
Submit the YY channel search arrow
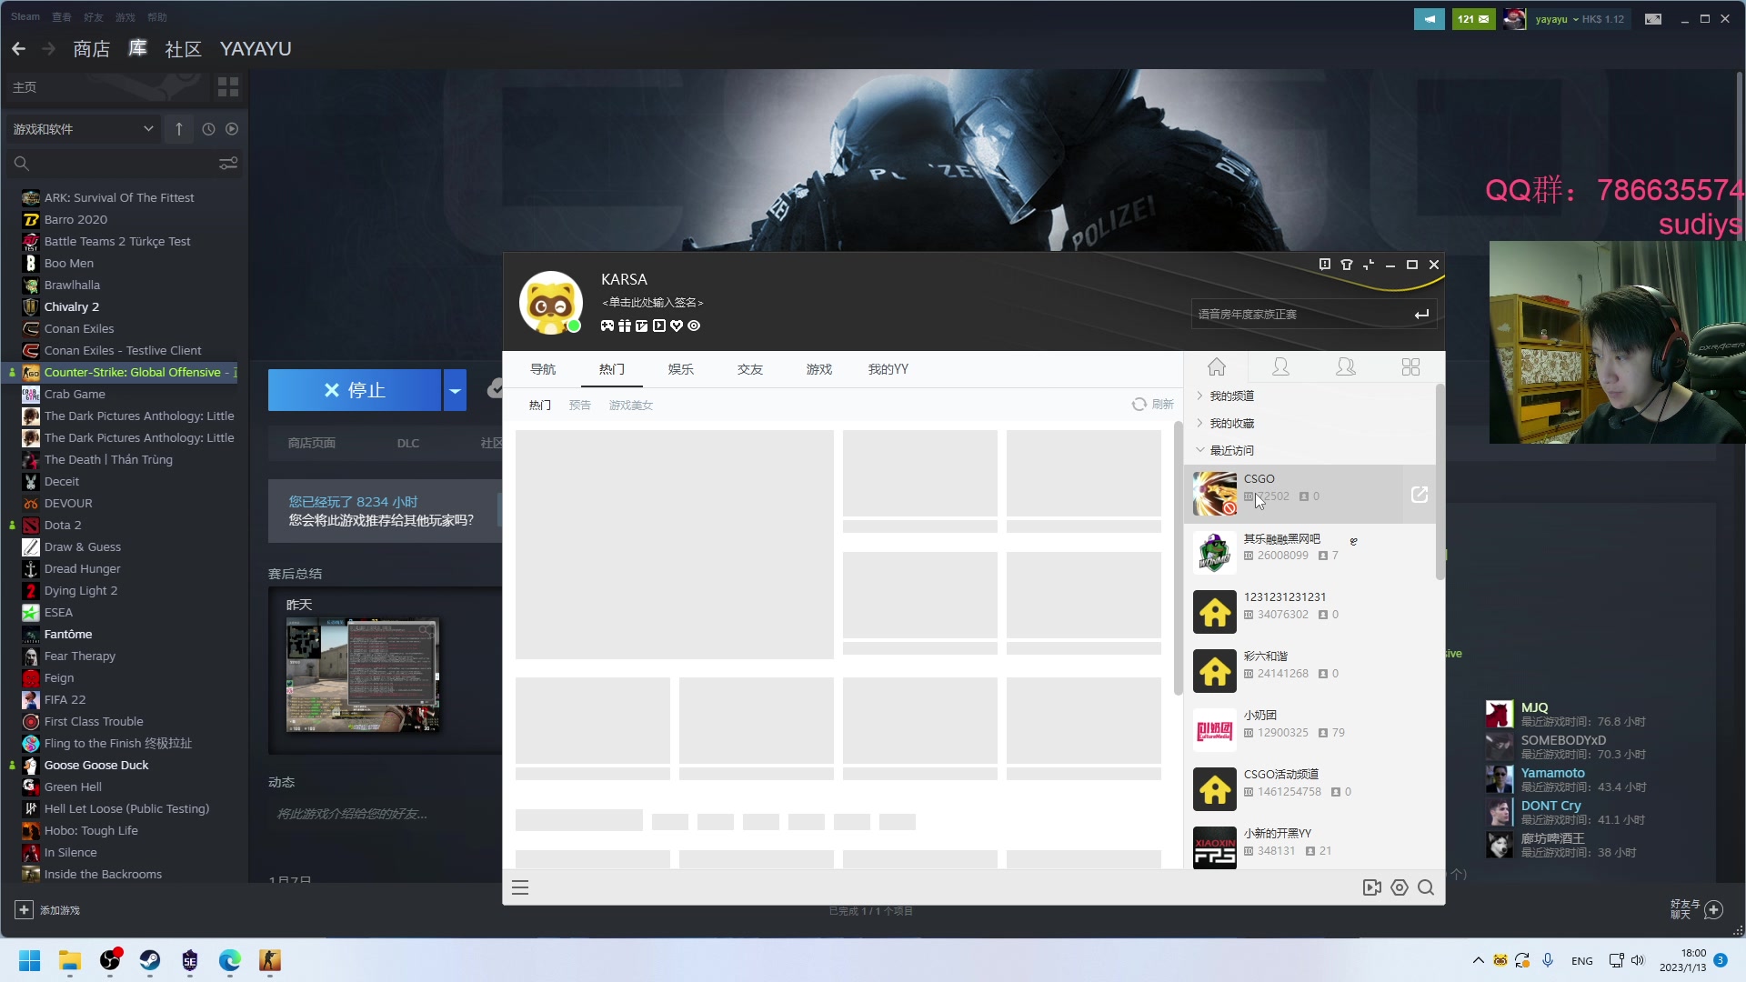(x=1422, y=315)
